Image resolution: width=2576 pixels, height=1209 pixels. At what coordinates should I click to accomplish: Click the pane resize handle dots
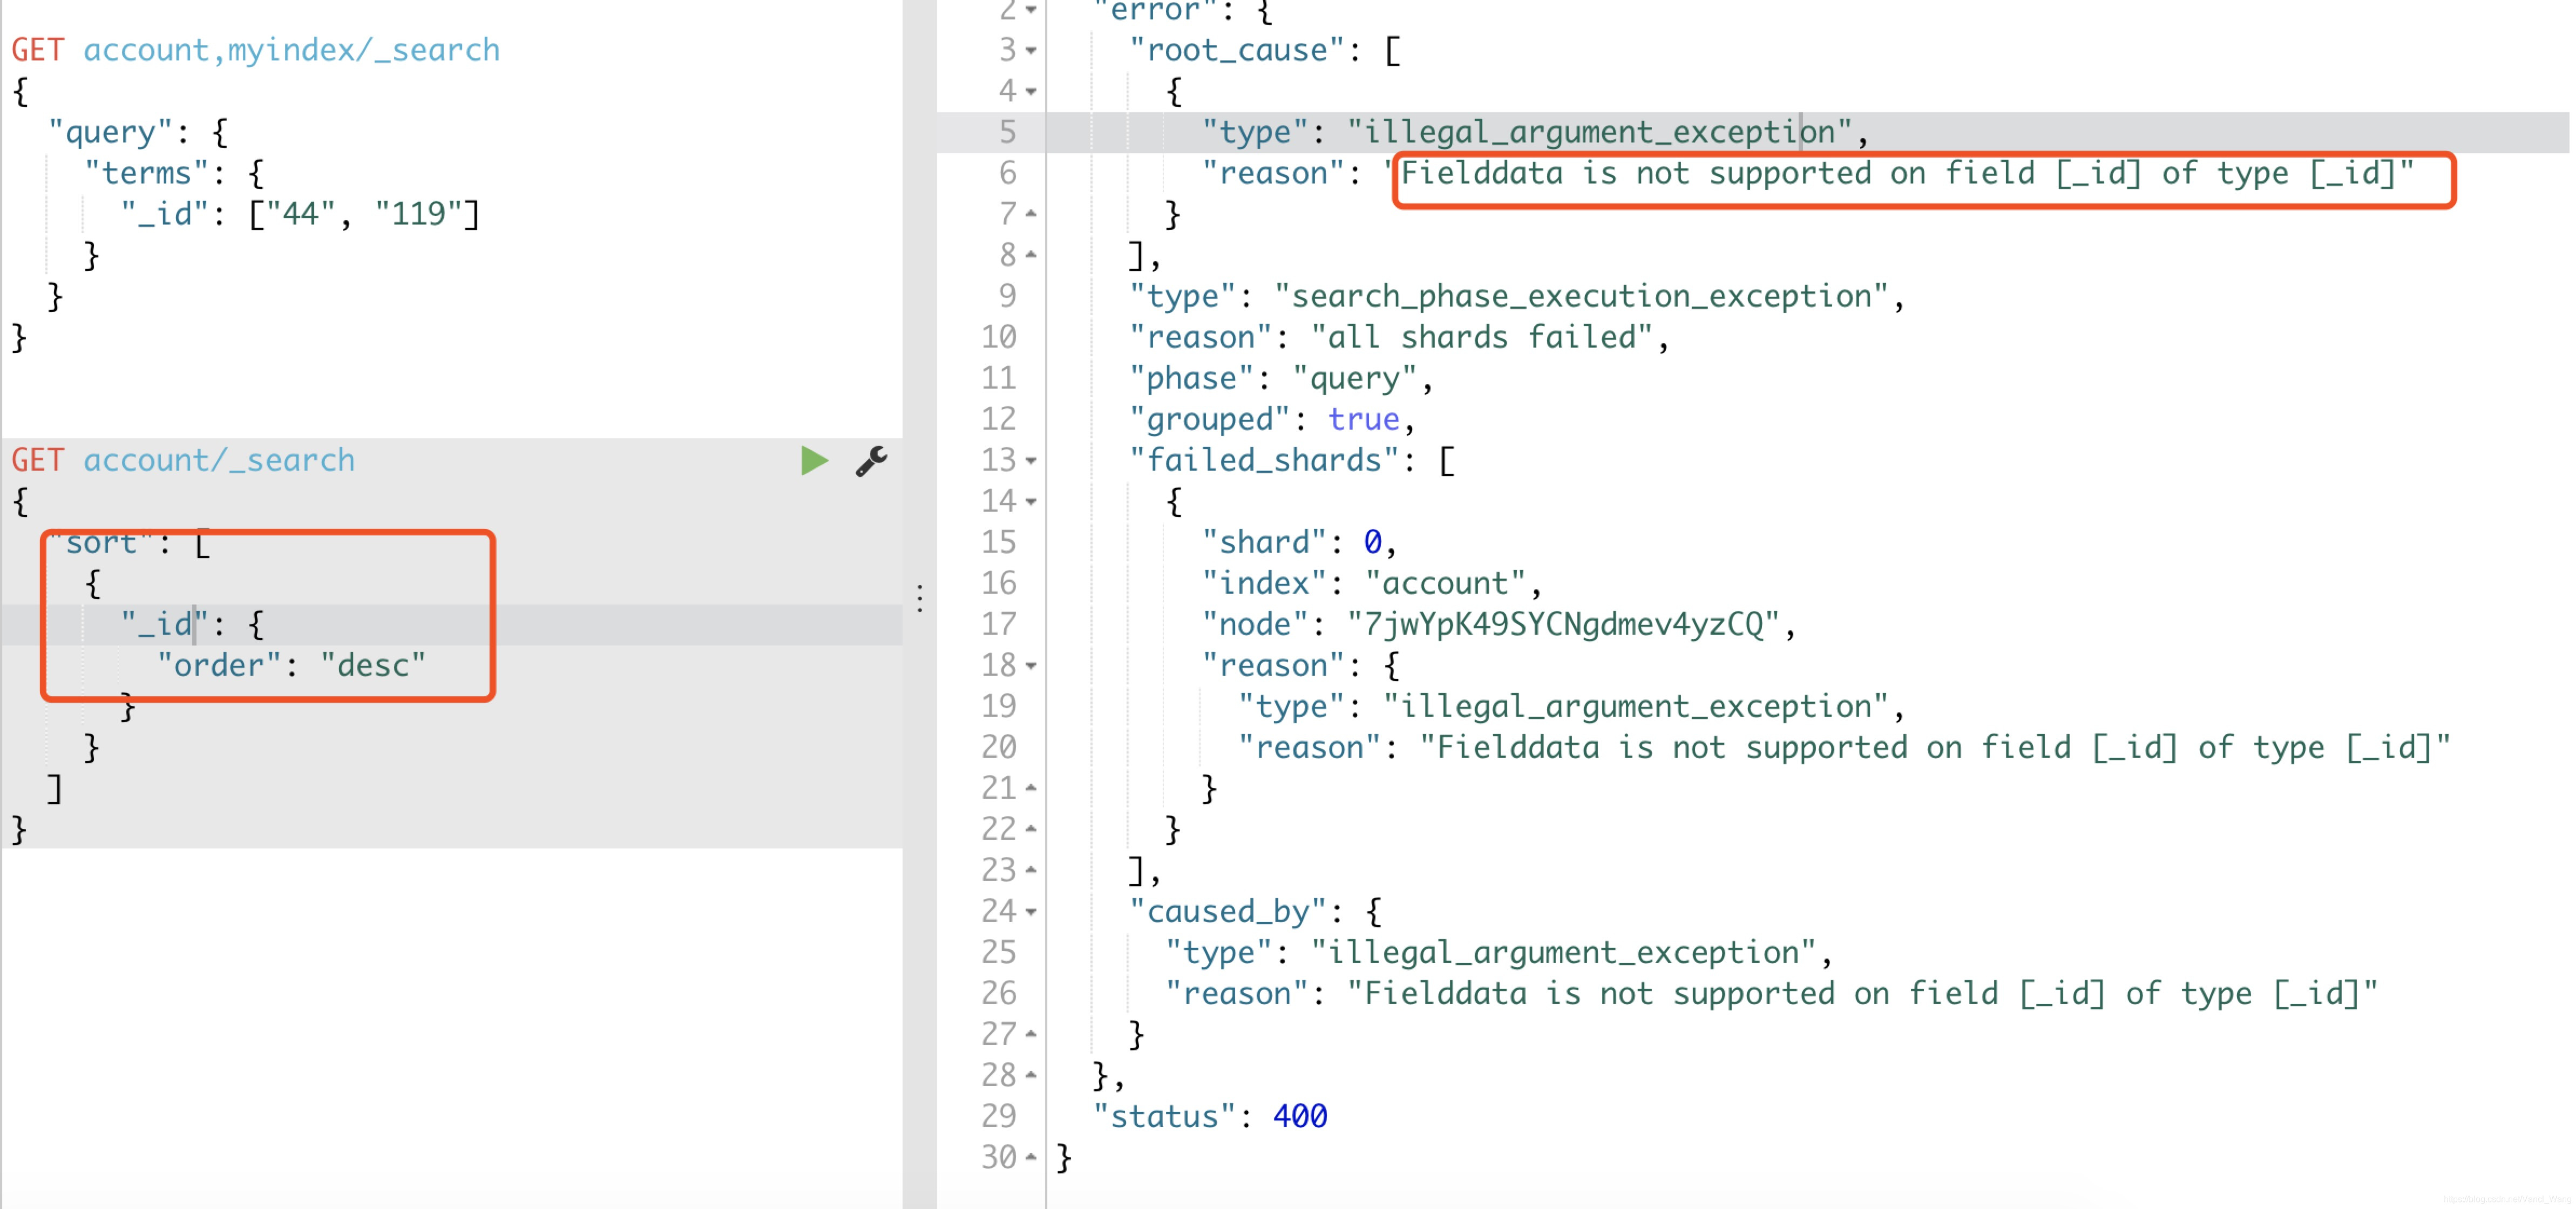[x=919, y=598]
